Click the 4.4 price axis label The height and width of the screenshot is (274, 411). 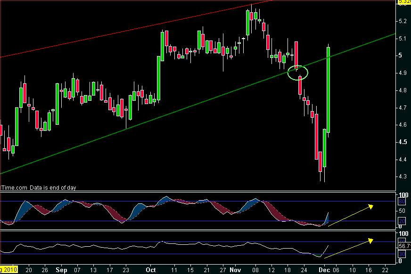(x=403, y=160)
